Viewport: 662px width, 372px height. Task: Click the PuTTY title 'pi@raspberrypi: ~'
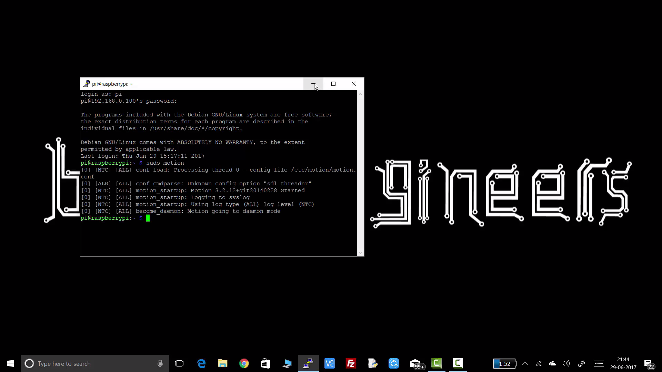(112, 84)
